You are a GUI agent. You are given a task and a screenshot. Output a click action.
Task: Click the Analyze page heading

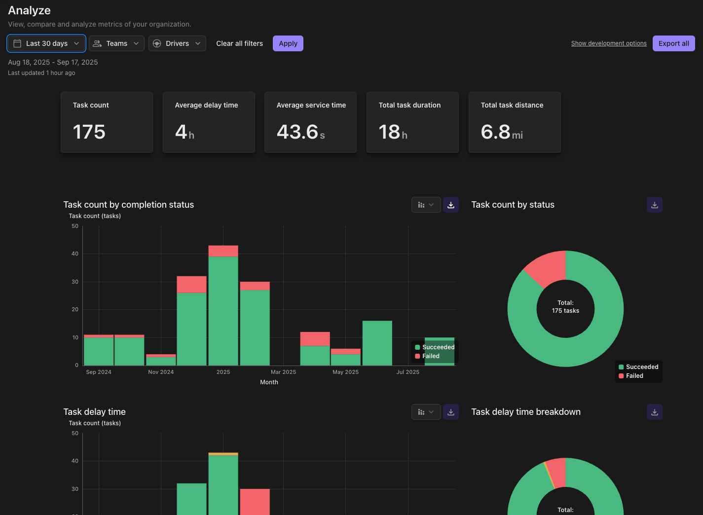click(x=29, y=10)
